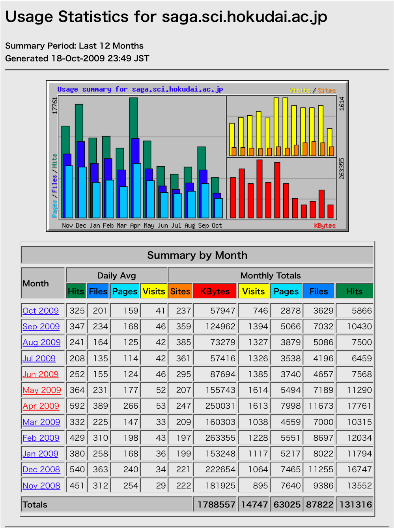Open the Apr 2009 monthly report link
Screen dimensions: 394x528
click(x=41, y=406)
